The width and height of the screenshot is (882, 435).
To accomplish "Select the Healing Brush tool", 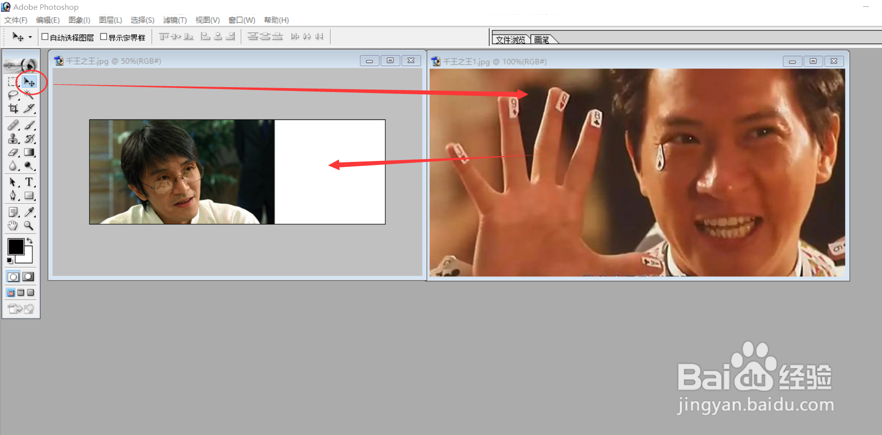I will pos(13,125).
